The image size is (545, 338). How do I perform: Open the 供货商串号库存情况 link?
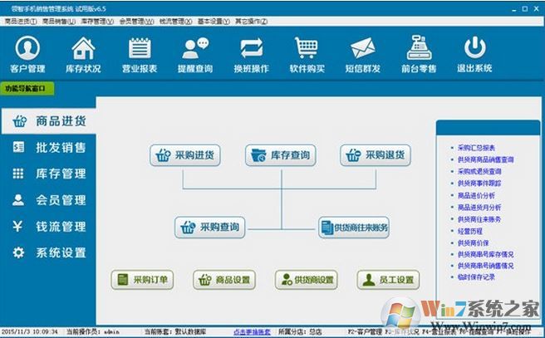click(485, 254)
